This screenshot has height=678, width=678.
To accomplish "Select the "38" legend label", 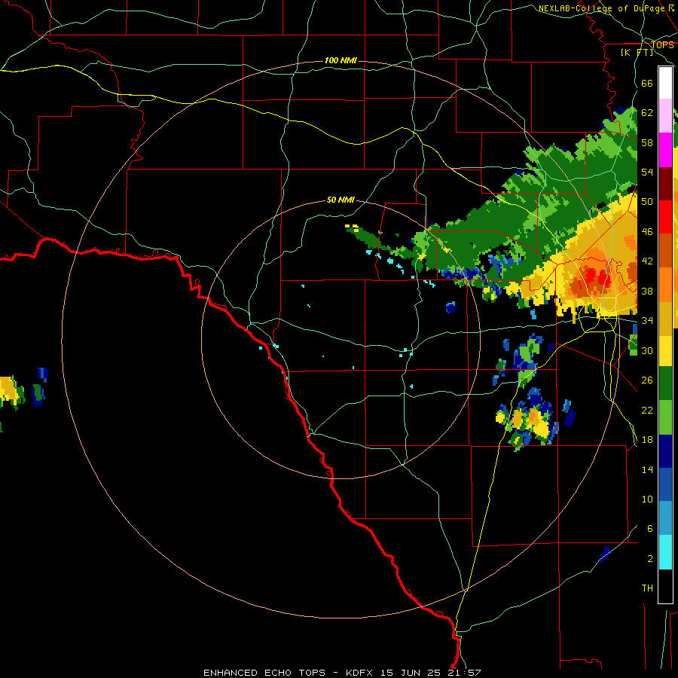I will [647, 291].
